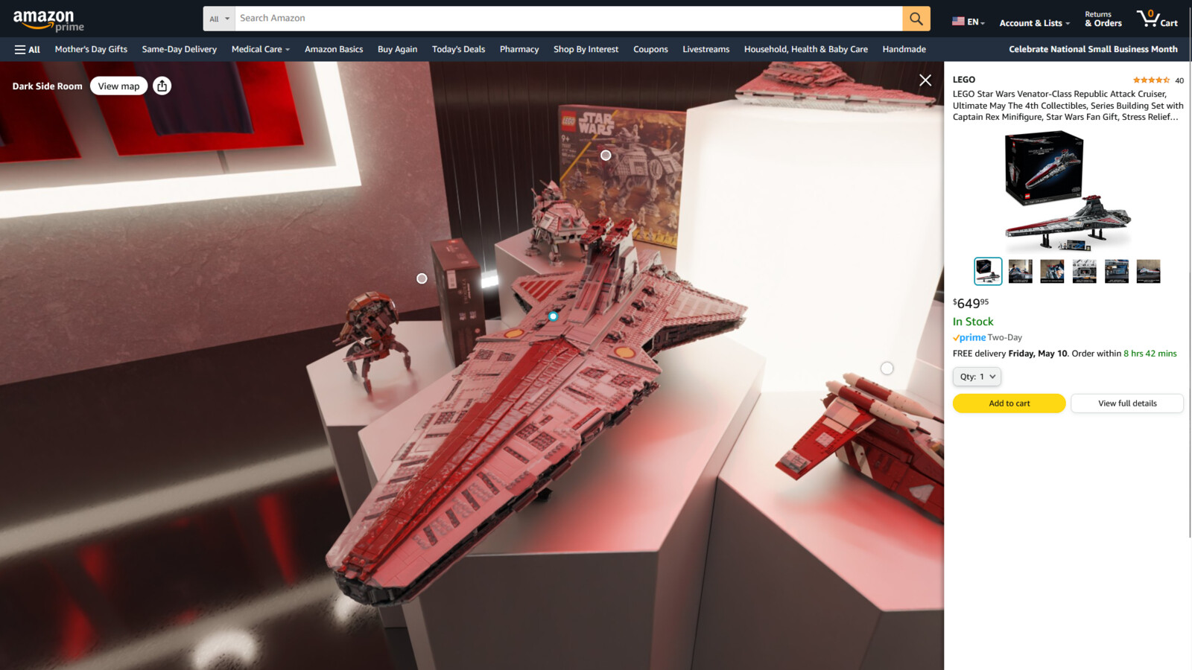Open Same-Day Delivery

click(x=180, y=49)
